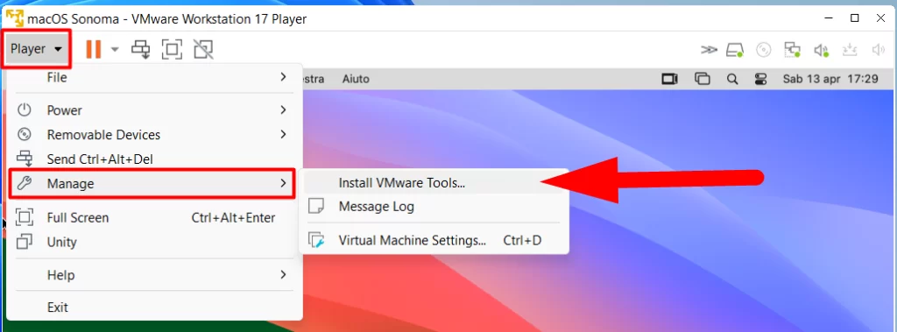Click the Enter Full Screen toolbar icon
The image size is (897, 332).
click(x=172, y=49)
